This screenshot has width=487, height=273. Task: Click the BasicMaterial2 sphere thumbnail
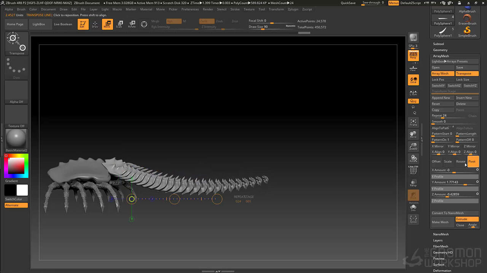[16, 138]
